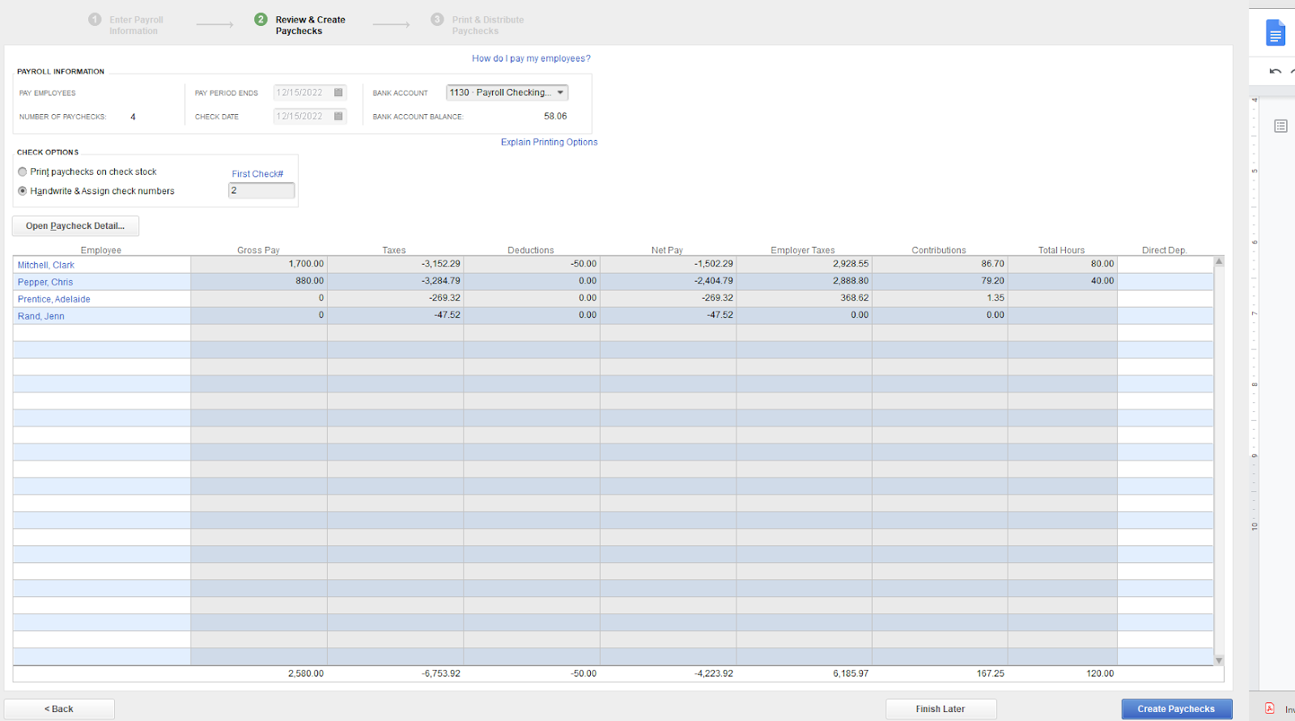Click Open Paycheck Detail button
Image resolution: width=1295 pixels, height=721 pixels.
pyautogui.click(x=75, y=226)
